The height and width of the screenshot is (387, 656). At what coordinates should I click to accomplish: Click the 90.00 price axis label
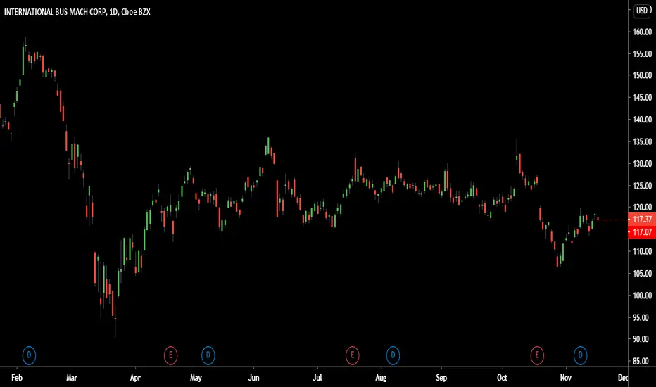click(642, 339)
